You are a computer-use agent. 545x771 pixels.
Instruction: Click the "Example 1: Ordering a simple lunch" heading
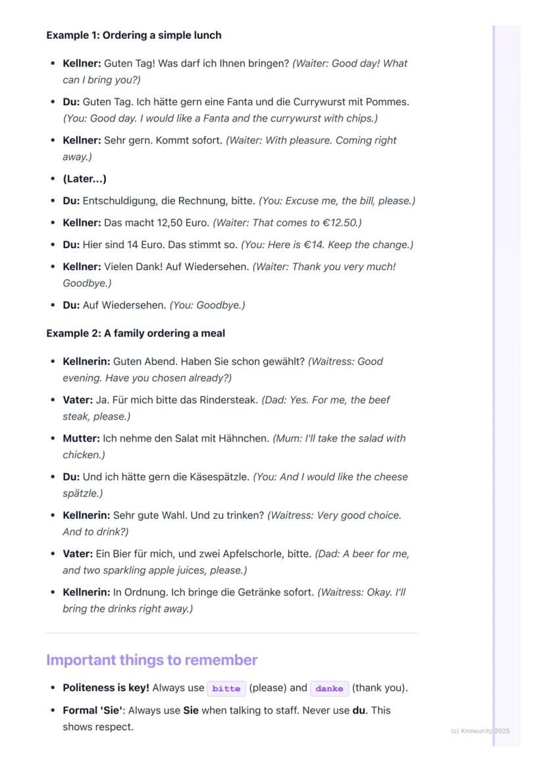point(134,36)
